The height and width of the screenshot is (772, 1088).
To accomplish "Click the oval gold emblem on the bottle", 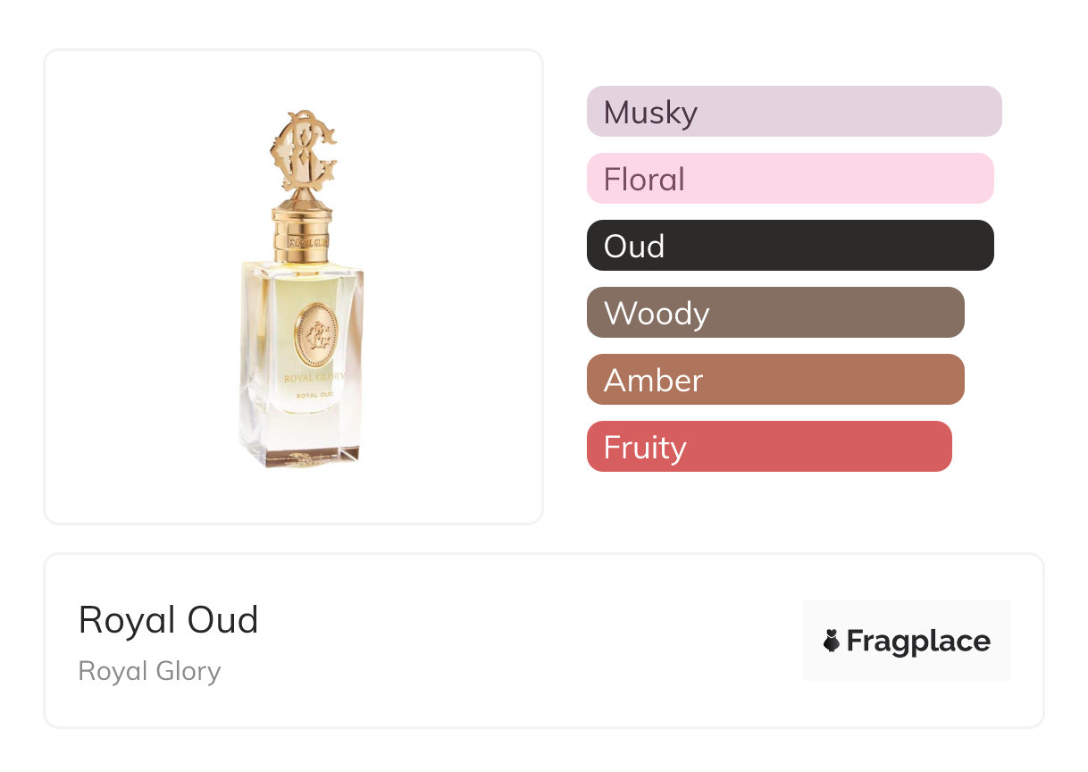I will click(x=316, y=336).
